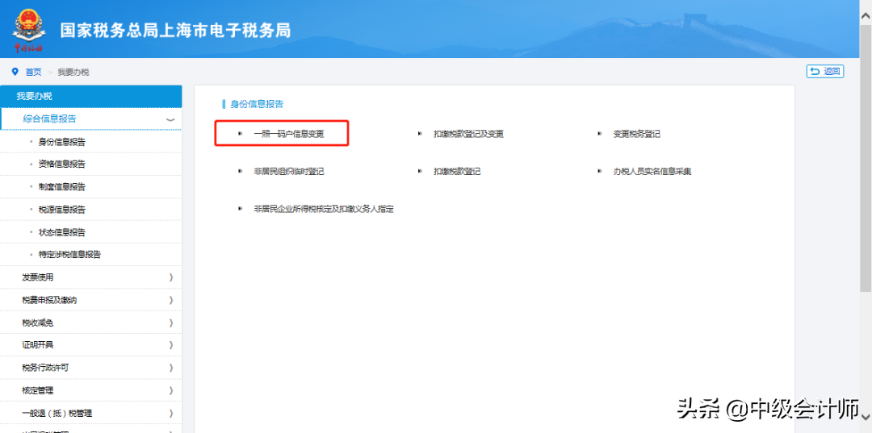This screenshot has width=872, height=433.
Task: Click the location pin icon in breadcrumb
Action: tap(15, 72)
